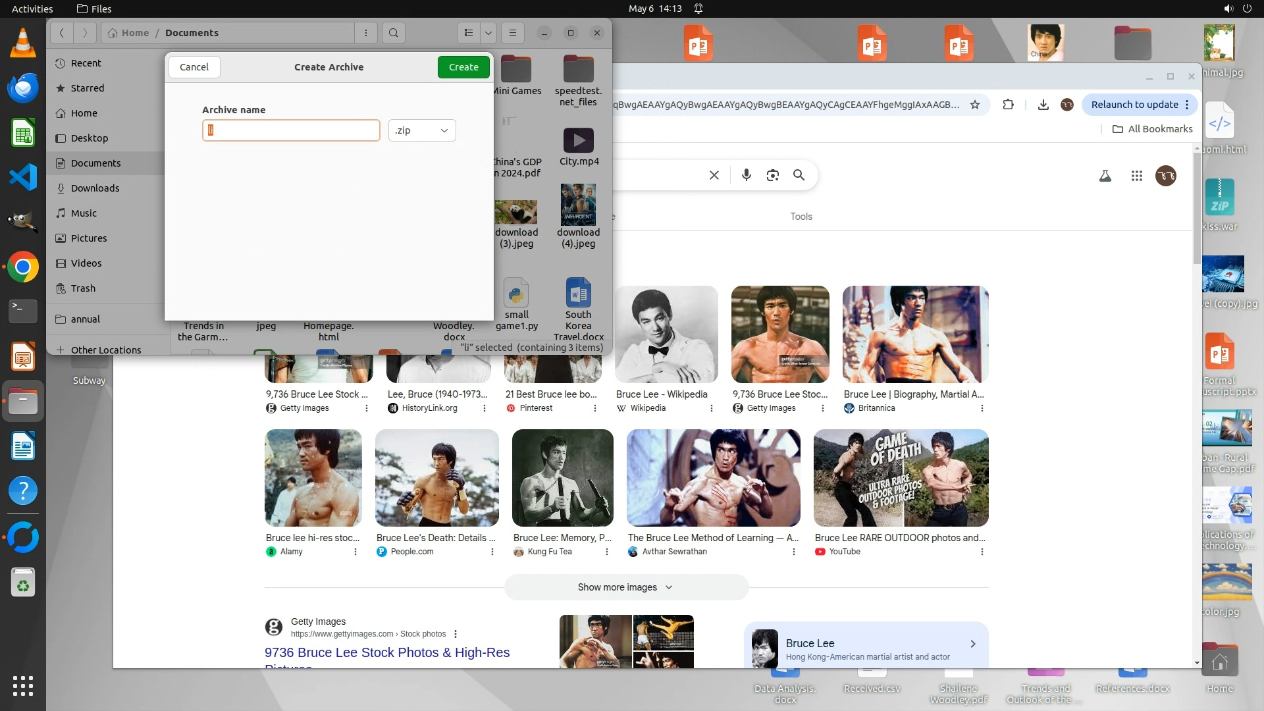Click Relaunch to update button
Image resolution: width=1264 pixels, height=711 pixels.
[1134, 105]
